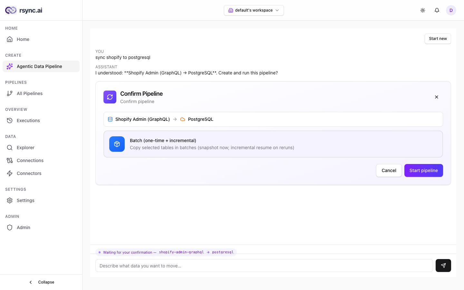Viewport: 464px width, 290px height.
Task: Click the Admin shield icon
Action: point(10,227)
